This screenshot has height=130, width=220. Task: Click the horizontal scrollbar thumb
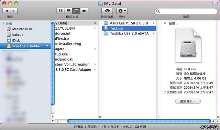139,121
